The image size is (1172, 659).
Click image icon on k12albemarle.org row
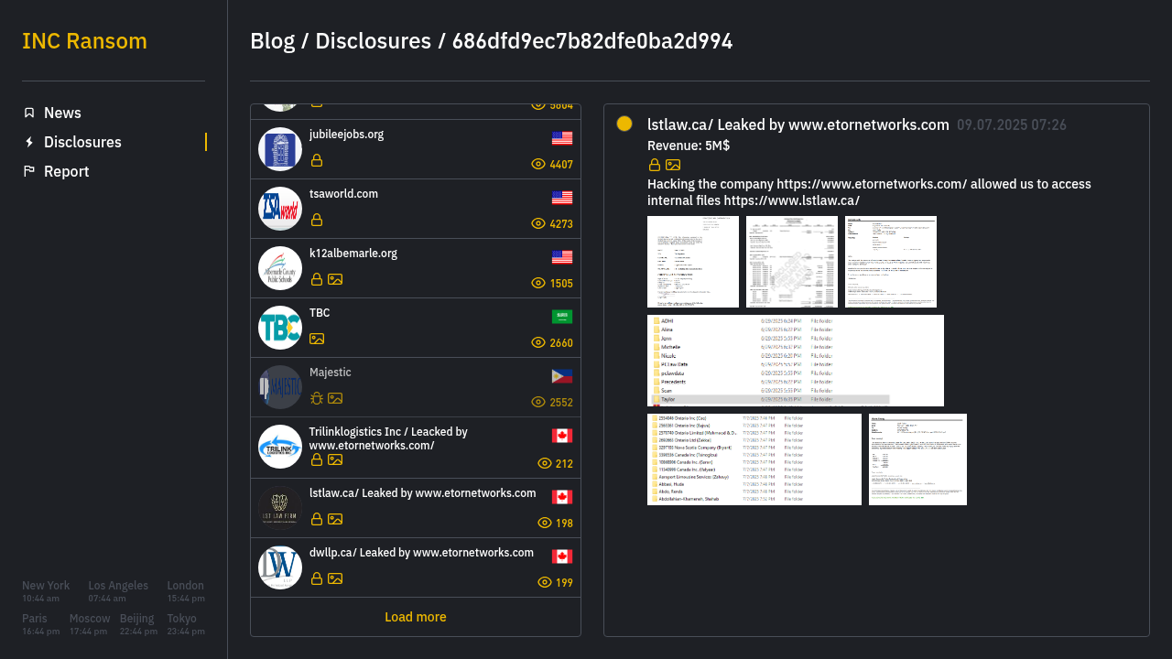[335, 279]
